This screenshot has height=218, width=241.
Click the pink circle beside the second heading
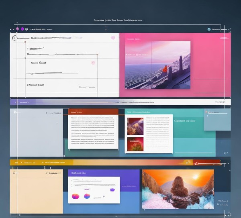point(93,63)
